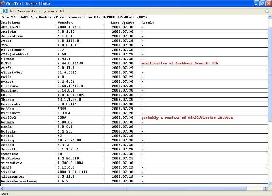Click the 'Done' status bar text

pos(5,193)
